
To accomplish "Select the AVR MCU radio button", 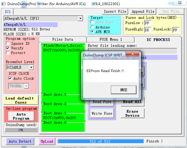I will pyautogui.click(x=92, y=32).
